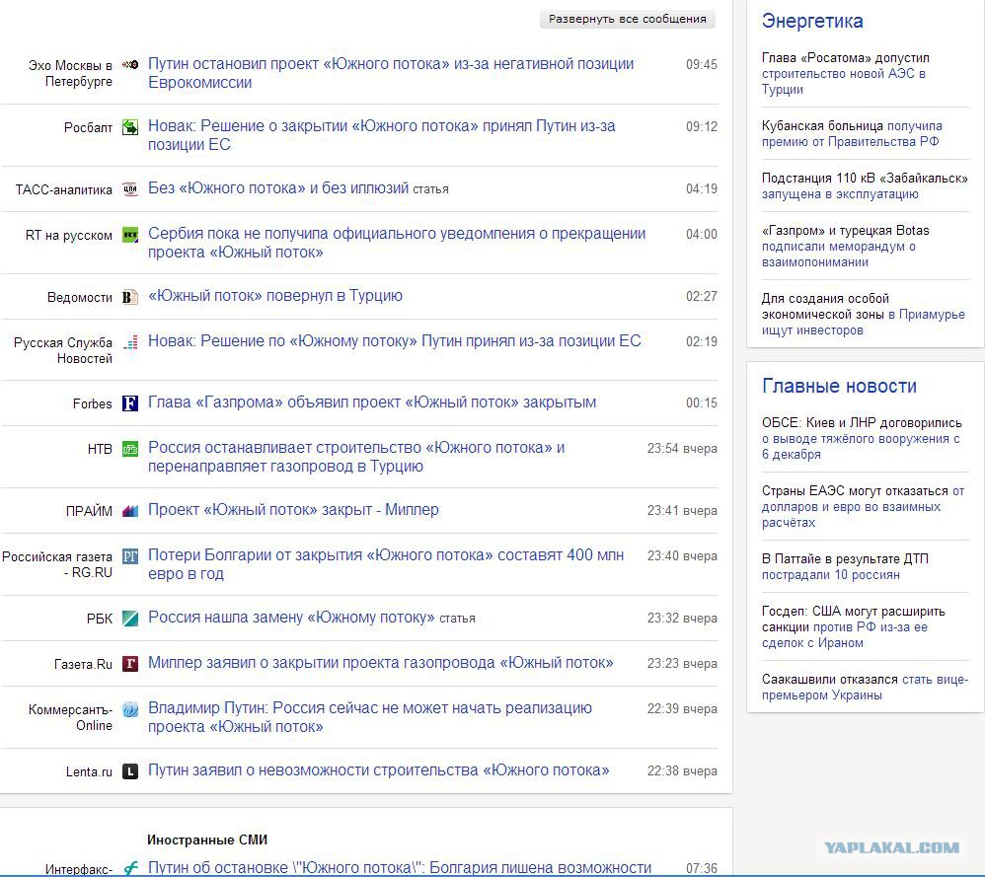
Task: Open Миллер заявил о закрытии проекта газопровода
Action: pos(381,662)
